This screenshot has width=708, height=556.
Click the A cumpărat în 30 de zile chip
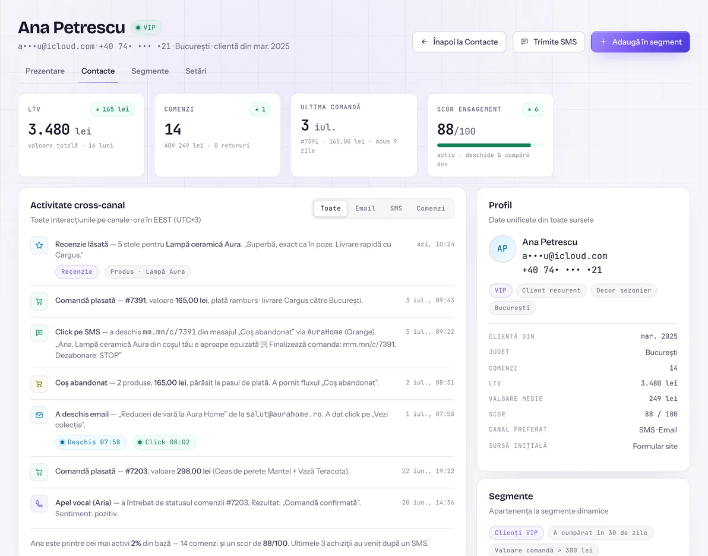pos(600,533)
